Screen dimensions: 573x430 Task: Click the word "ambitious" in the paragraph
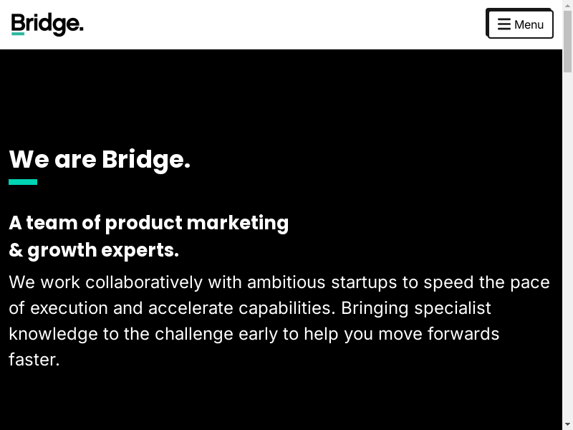pyautogui.click(x=286, y=282)
